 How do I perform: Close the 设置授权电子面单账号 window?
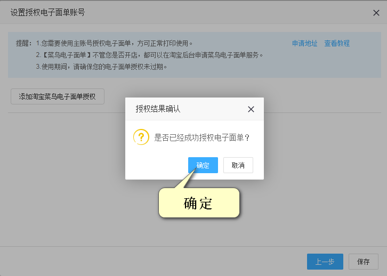tap(376, 13)
